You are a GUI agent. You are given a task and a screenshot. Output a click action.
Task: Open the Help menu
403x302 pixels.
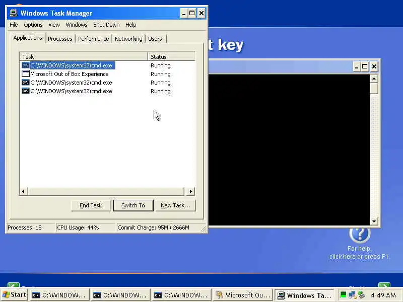(x=131, y=25)
